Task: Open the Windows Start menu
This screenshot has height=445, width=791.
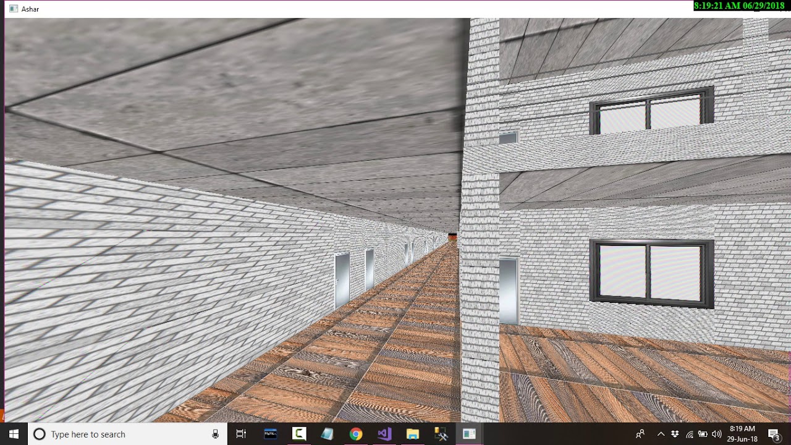Action: [x=14, y=434]
